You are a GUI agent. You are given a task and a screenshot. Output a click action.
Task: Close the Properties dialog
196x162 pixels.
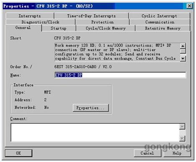point(189,6)
